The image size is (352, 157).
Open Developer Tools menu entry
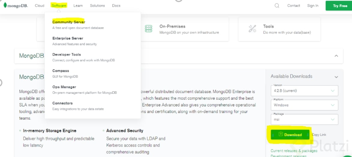67,55
